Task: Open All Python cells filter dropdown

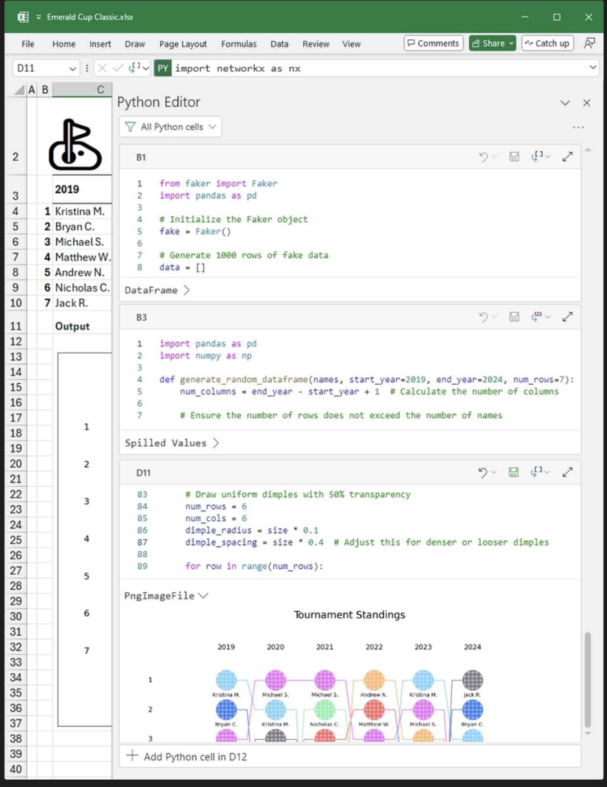Action: click(x=171, y=127)
